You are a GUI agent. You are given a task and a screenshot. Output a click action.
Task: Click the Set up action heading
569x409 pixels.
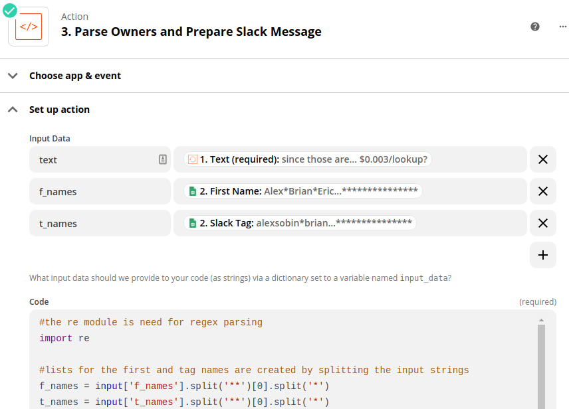click(x=59, y=110)
